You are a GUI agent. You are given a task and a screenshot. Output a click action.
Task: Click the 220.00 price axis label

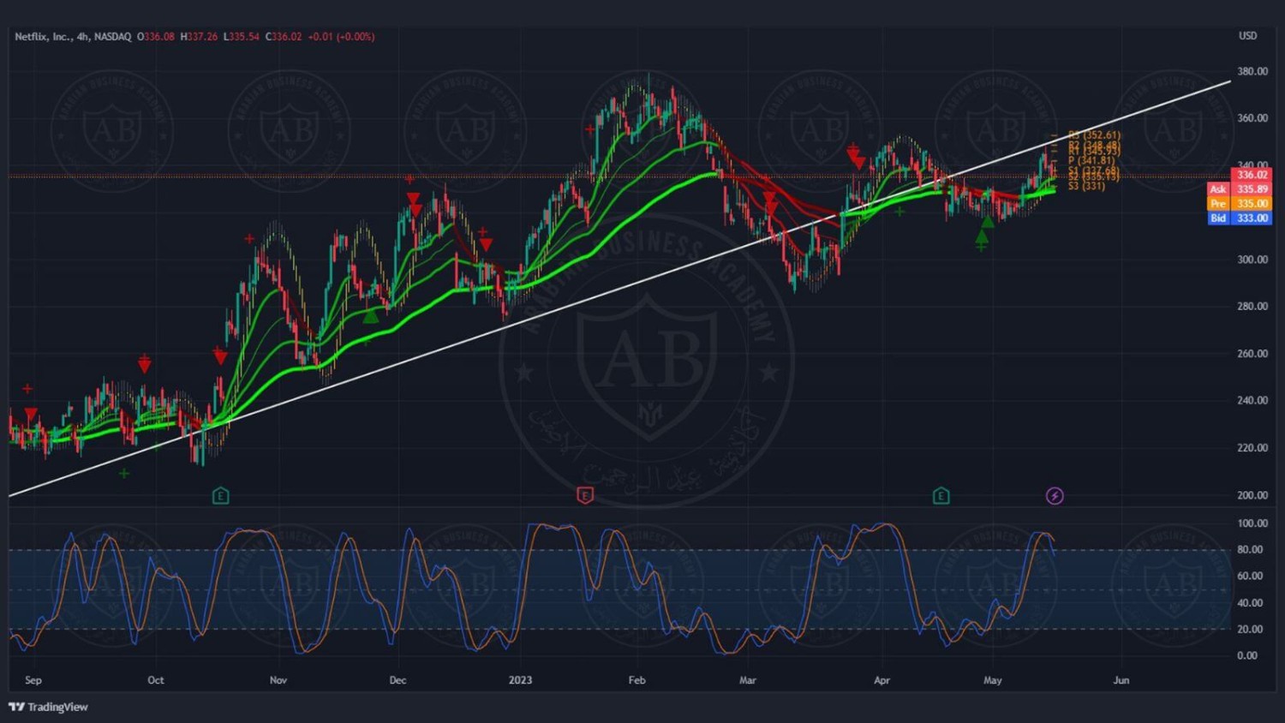pyautogui.click(x=1252, y=448)
